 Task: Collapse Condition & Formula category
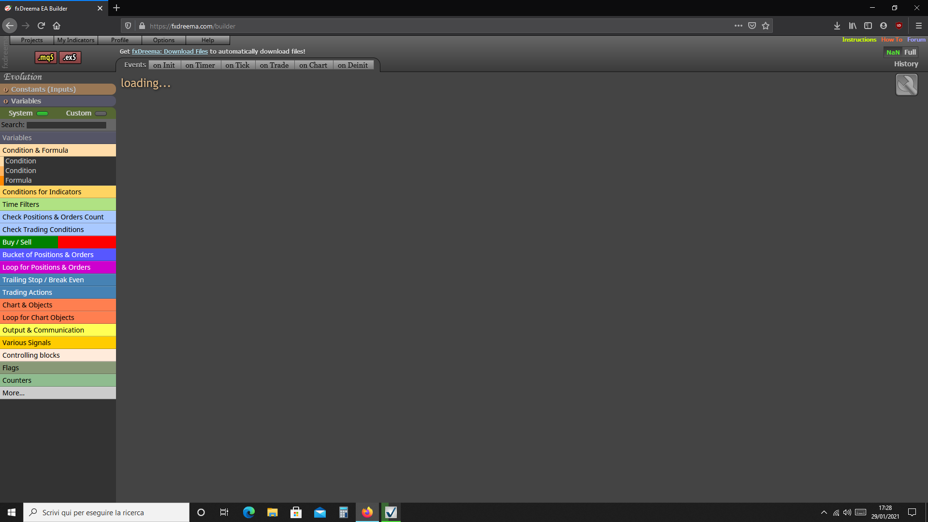coord(58,150)
